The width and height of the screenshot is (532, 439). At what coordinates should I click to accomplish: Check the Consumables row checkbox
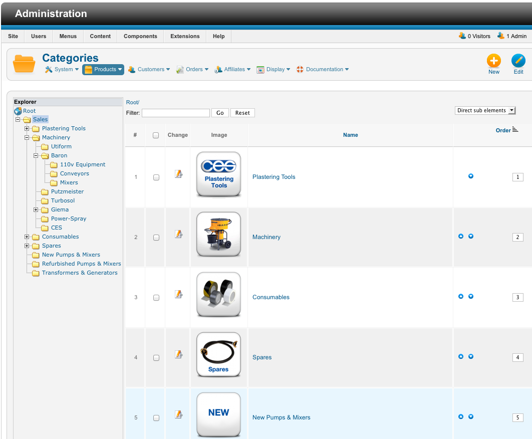(156, 297)
